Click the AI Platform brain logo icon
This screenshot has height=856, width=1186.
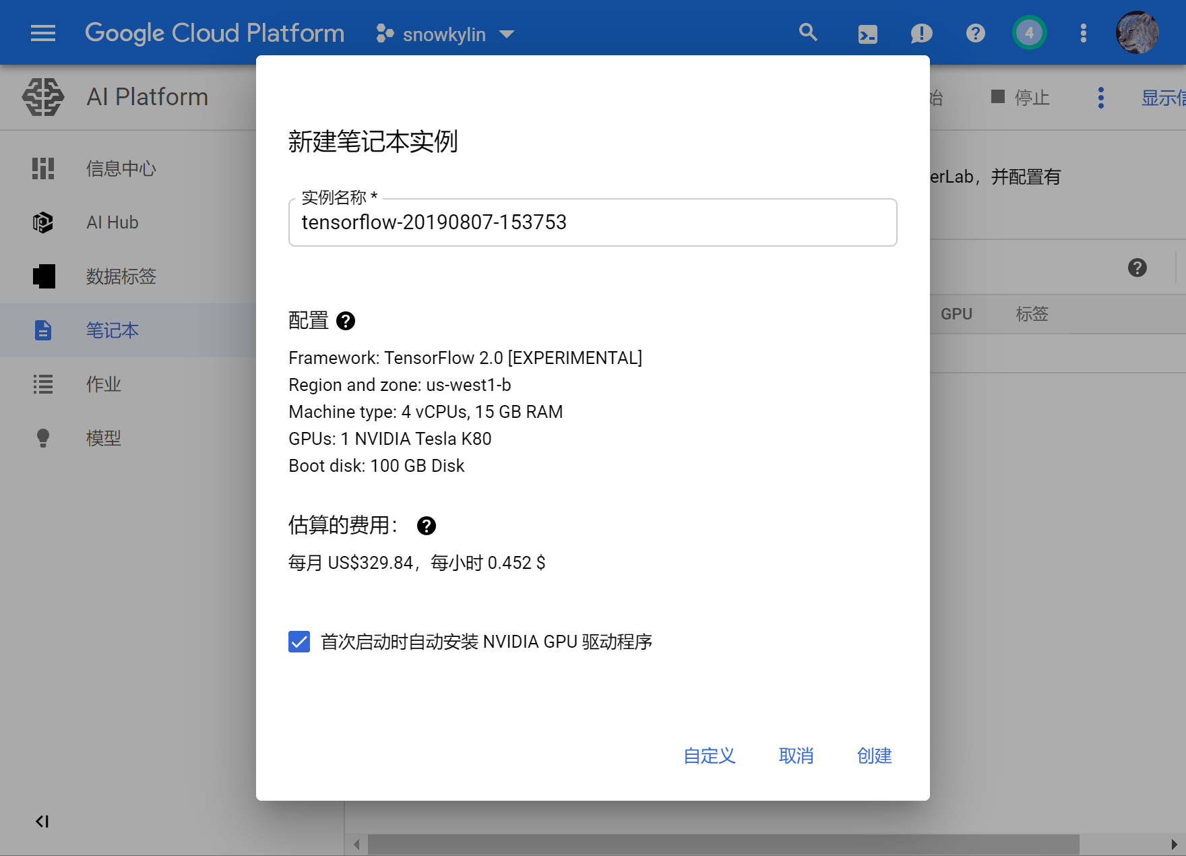(x=43, y=97)
